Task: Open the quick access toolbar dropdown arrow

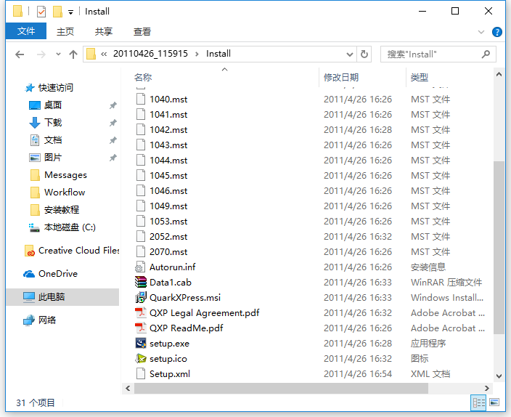Action: click(x=70, y=12)
